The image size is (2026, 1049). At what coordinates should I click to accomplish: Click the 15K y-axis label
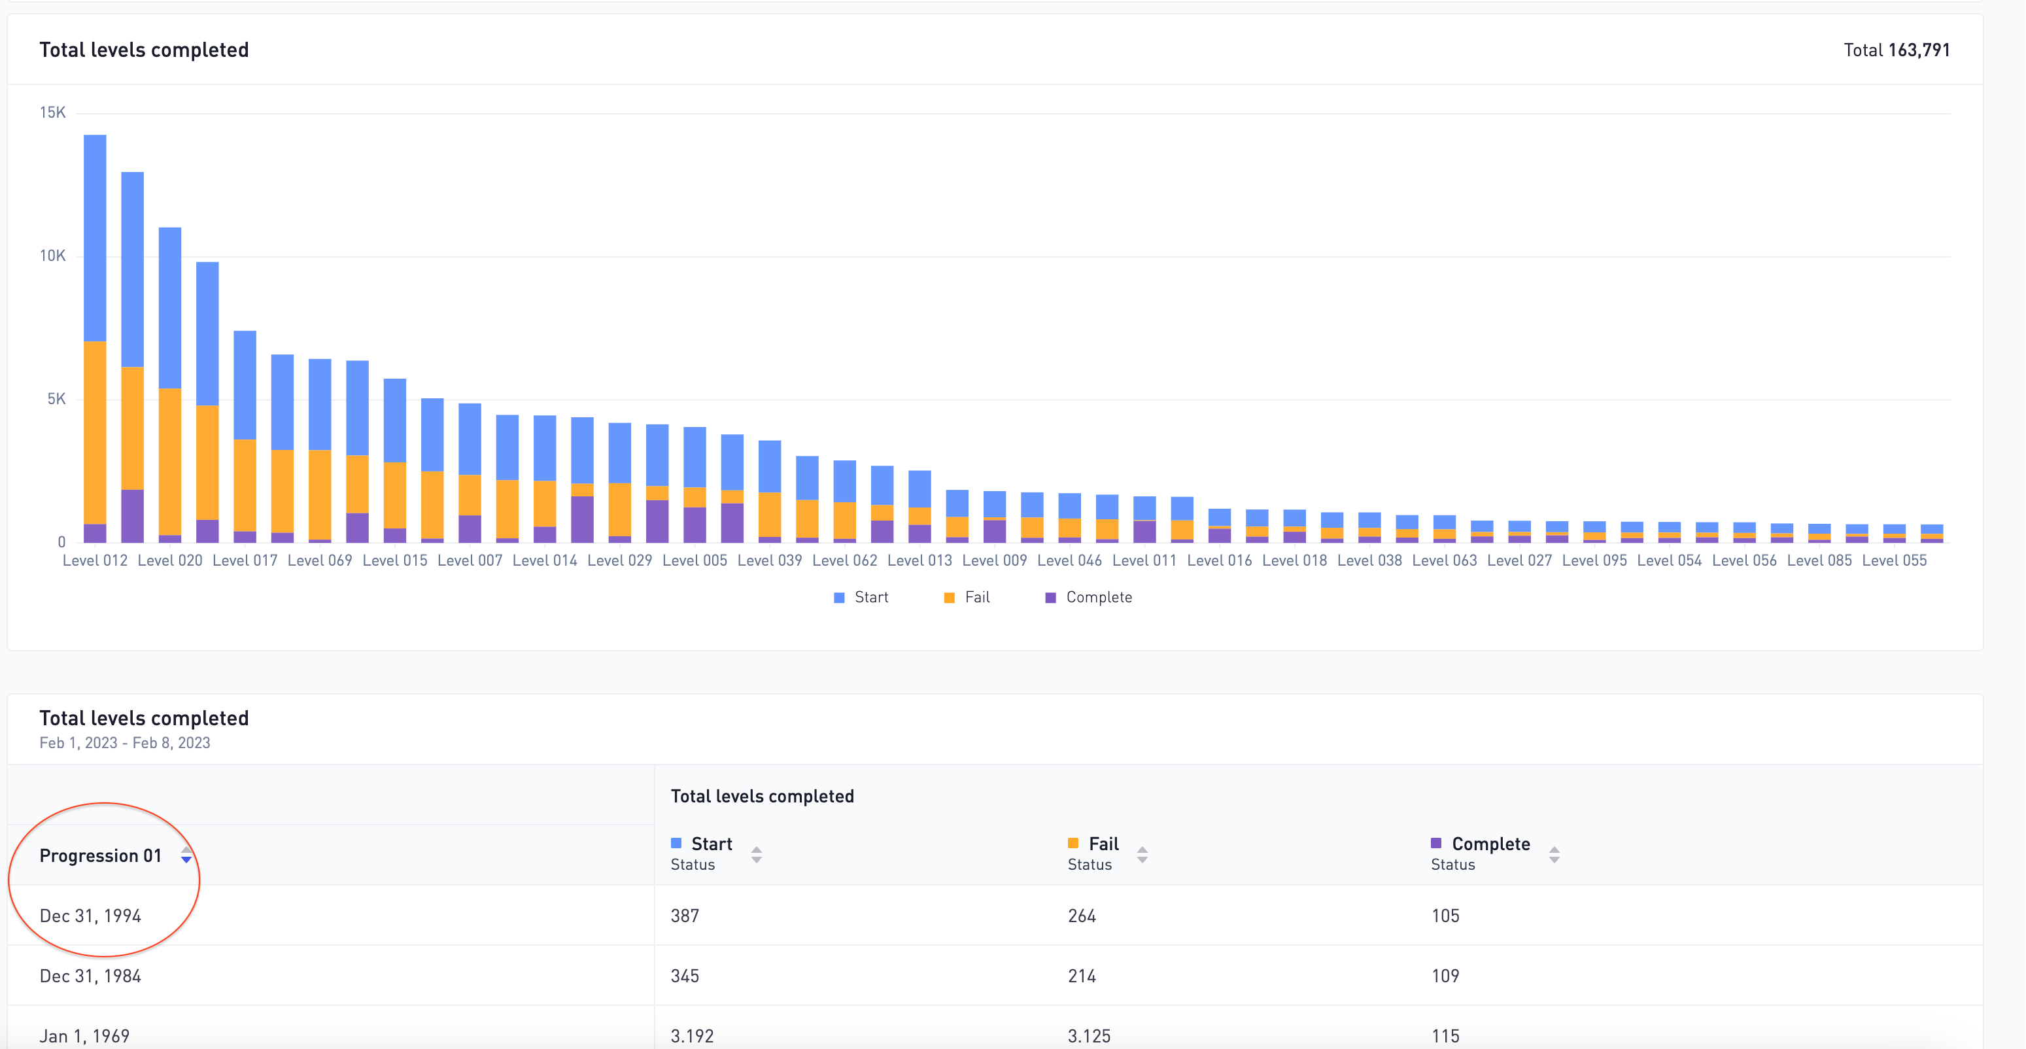coord(53,112)
